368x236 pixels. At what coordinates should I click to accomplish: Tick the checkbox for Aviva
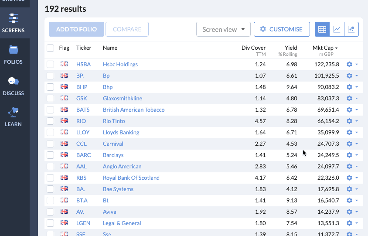click(x=50, y=212)
